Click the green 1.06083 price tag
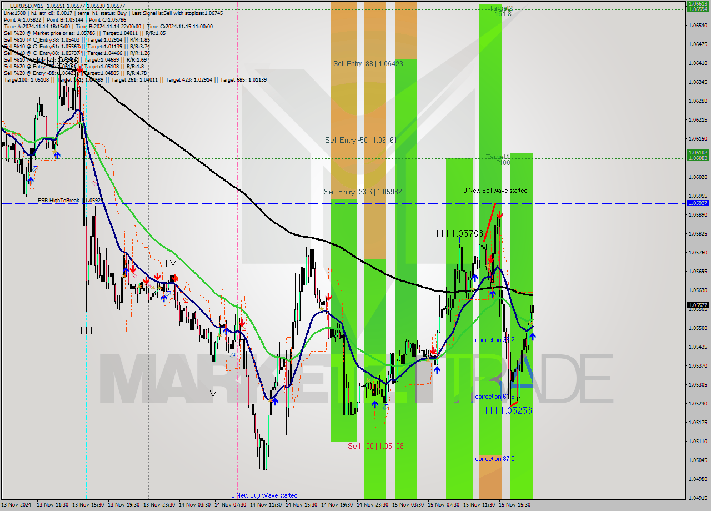Screen dimensions: 711x511 point(698,158)
